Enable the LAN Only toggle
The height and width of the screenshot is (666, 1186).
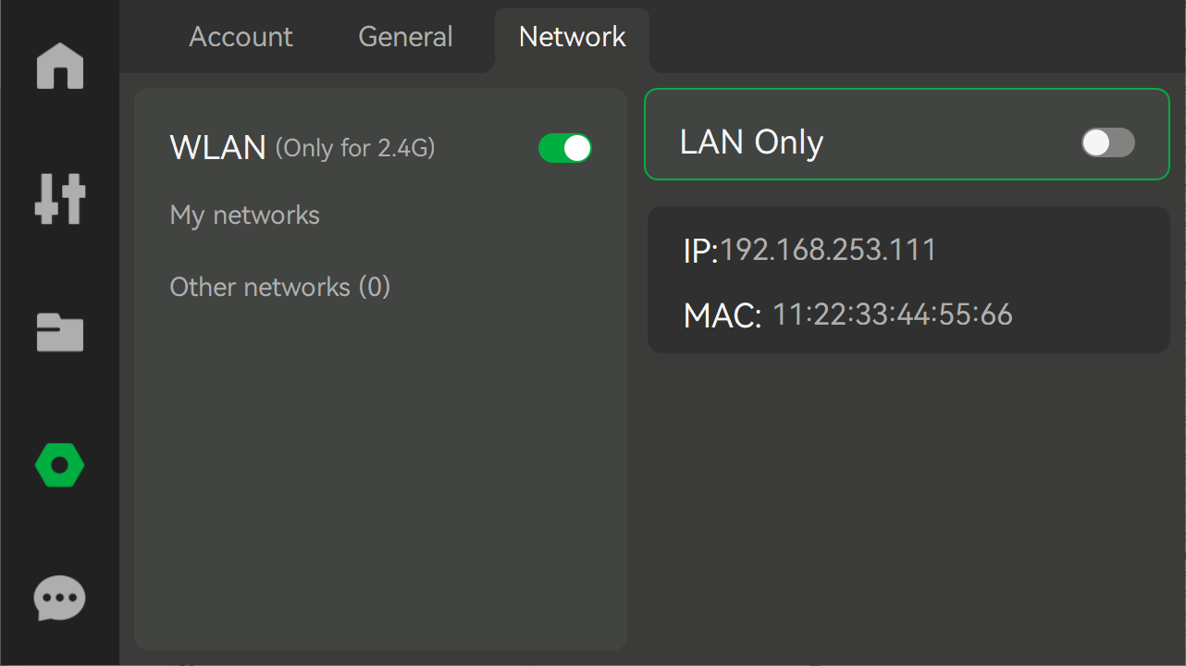[1108, 142]
